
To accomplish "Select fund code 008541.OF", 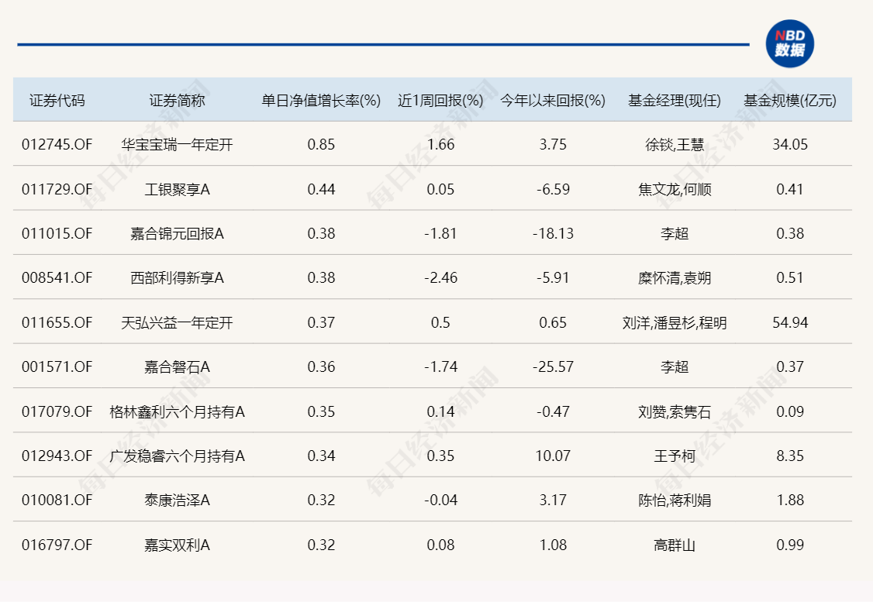I will click(57, 277).
